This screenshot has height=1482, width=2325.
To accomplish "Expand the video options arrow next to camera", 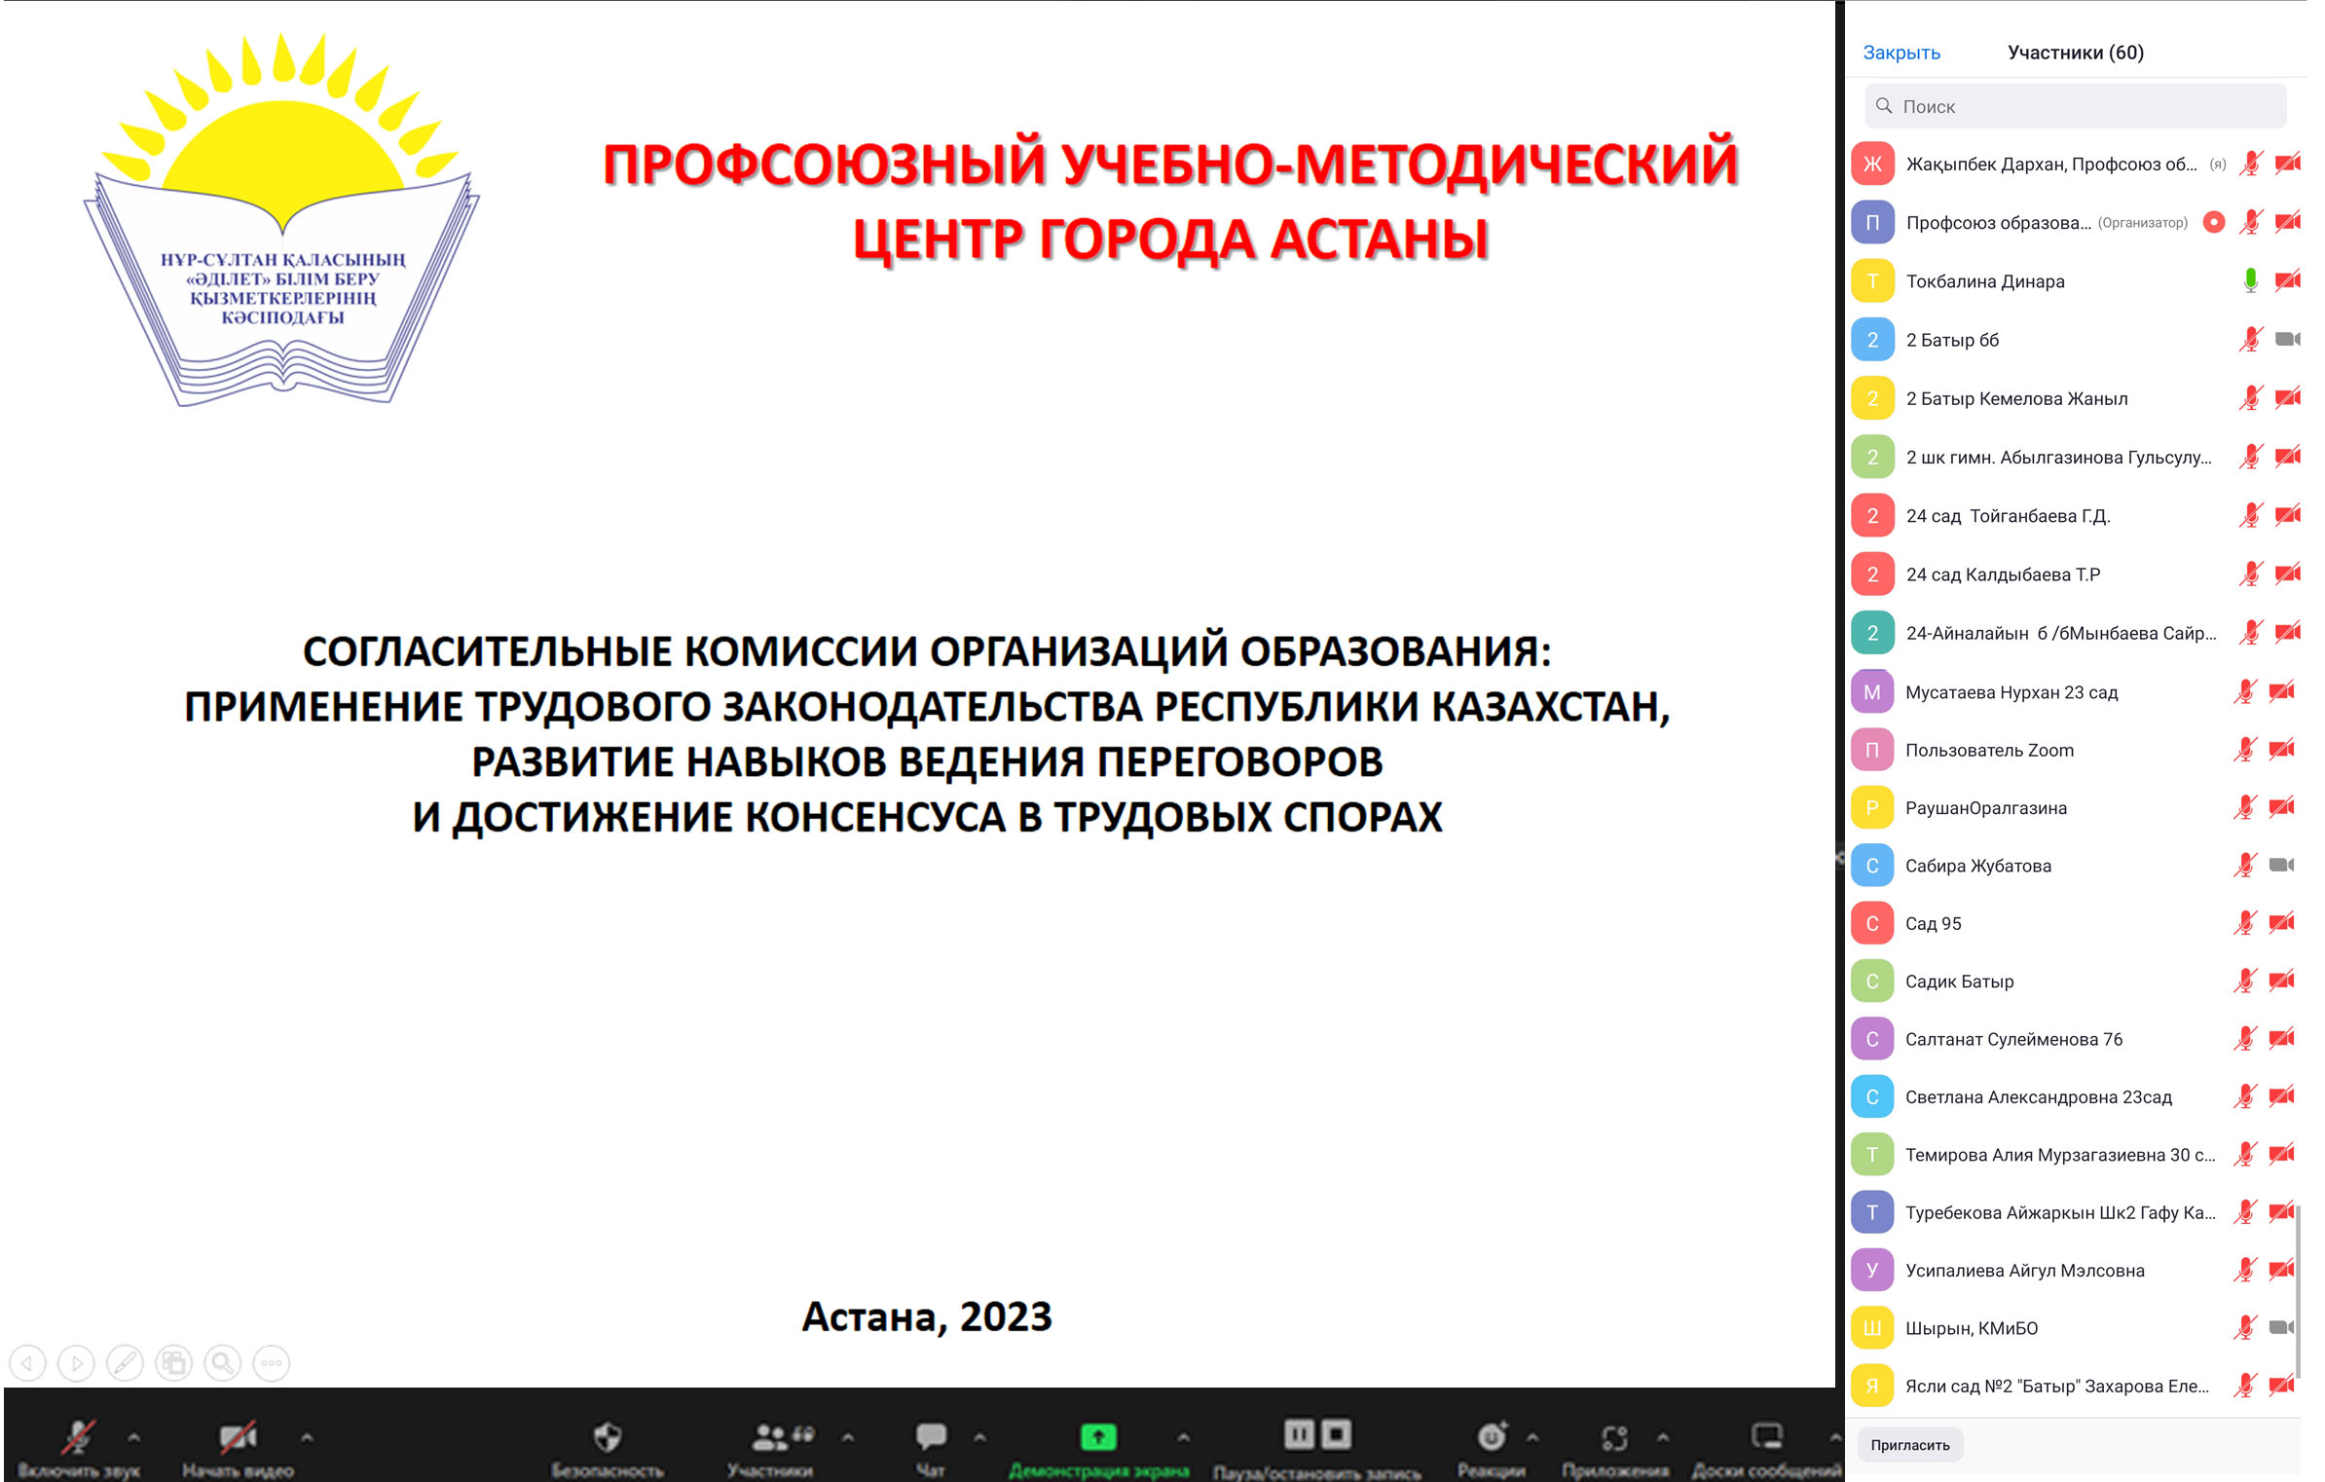I will (307, 1436).
